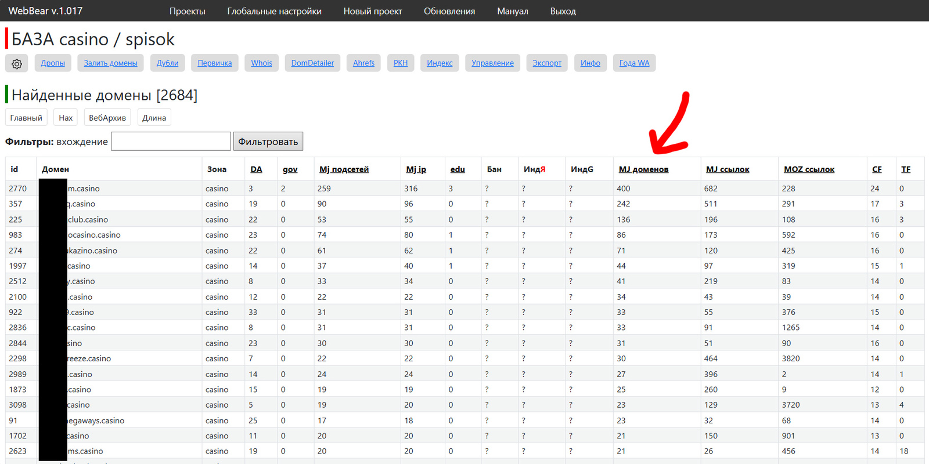The width and height of the screenshot is (929, 464).
Task: Click the Экспорт button
Action: coord(547,63)
